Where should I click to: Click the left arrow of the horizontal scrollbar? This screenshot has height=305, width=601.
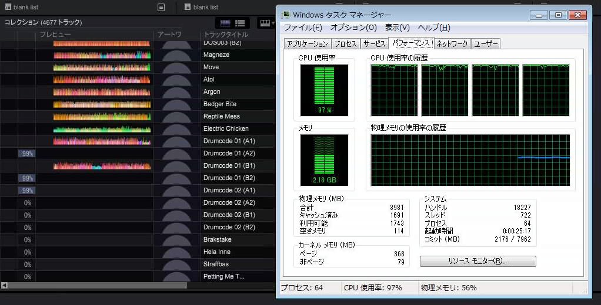pyautogui.click(x=4, y=285)
